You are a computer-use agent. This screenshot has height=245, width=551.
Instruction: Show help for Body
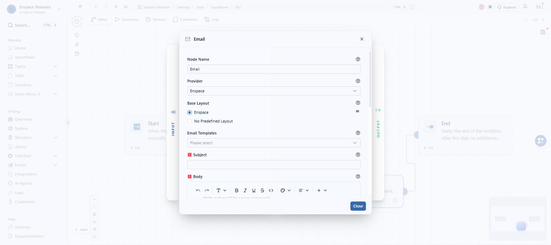coord(358,177)
